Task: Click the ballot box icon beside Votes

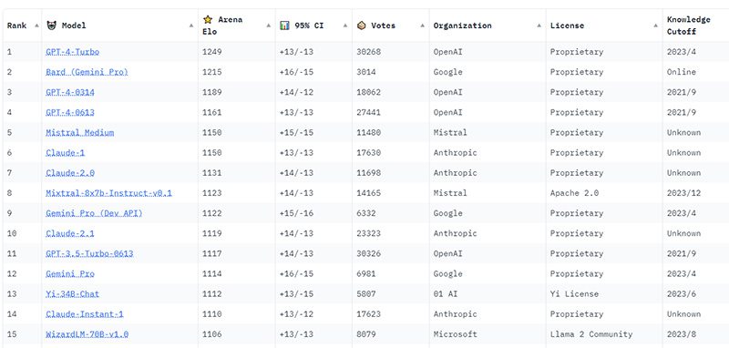Action: [361, 26]
